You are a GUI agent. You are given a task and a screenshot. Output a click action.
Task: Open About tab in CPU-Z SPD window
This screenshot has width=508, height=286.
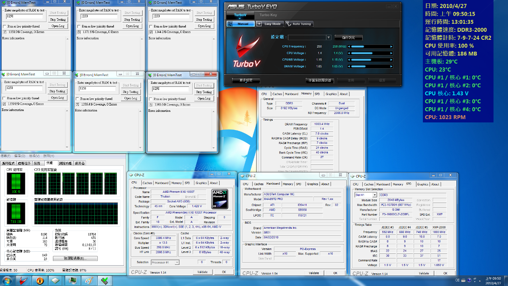click(435, 184)
